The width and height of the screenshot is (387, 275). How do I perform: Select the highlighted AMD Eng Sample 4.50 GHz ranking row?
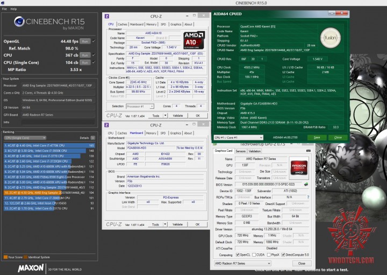[x=49, y=193]
